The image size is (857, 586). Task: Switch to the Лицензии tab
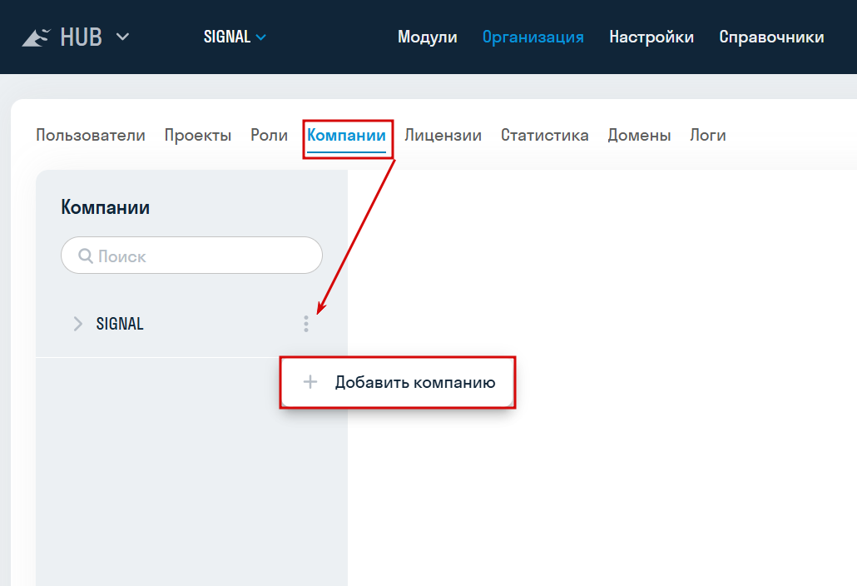(x=443, y=135)
